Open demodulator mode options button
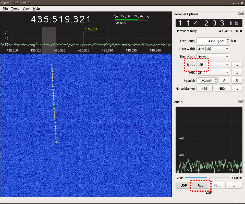 (237, 65)
